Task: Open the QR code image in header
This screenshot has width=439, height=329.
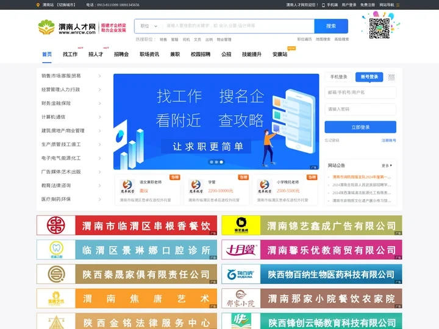Action: pyautogui.click(x=379, y=28)
